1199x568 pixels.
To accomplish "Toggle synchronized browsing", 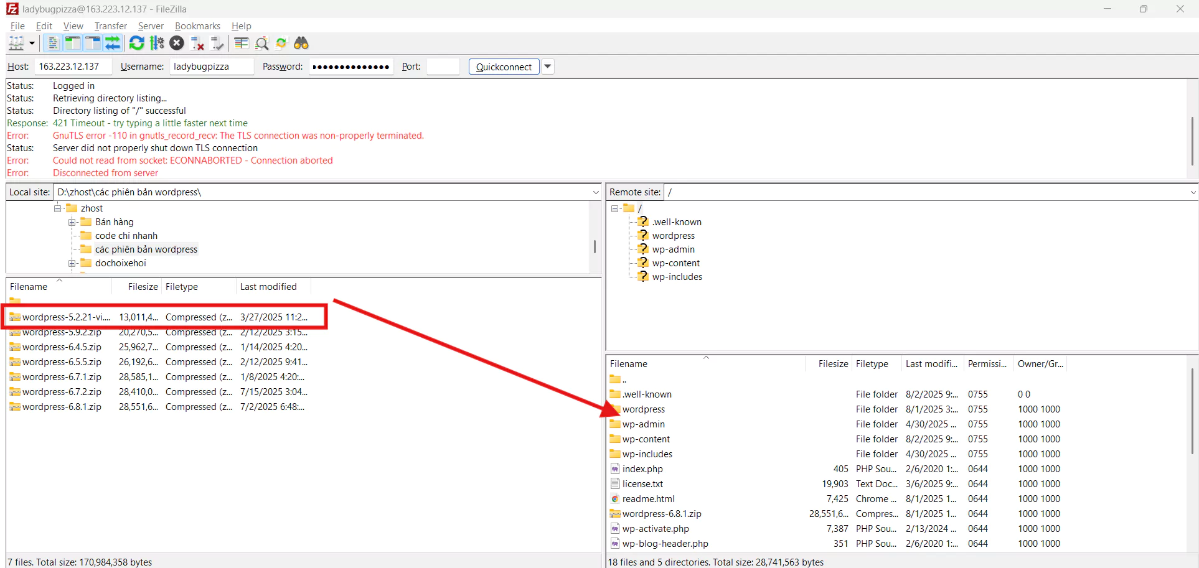I will click(281, 43).
